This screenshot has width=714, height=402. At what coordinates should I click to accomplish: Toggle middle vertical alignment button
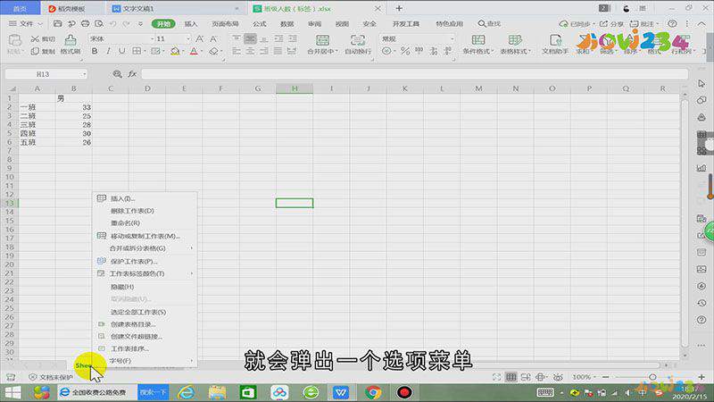(x=250, y=39)
